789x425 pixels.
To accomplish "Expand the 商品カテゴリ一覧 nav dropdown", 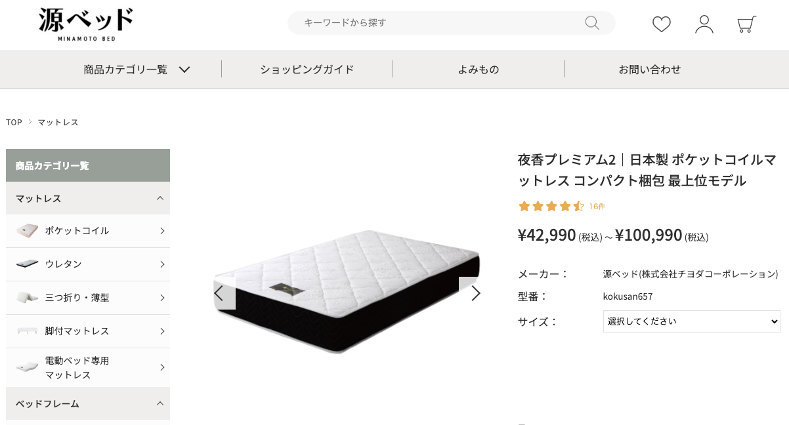I will [137, 69].
